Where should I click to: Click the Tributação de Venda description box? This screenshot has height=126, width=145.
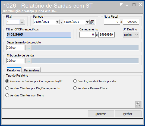point(85,61)
